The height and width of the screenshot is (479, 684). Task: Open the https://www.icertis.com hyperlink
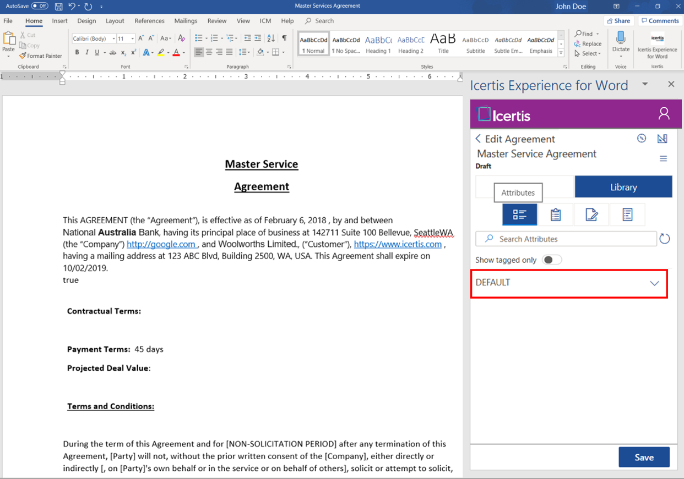click(x=397, y=244)
